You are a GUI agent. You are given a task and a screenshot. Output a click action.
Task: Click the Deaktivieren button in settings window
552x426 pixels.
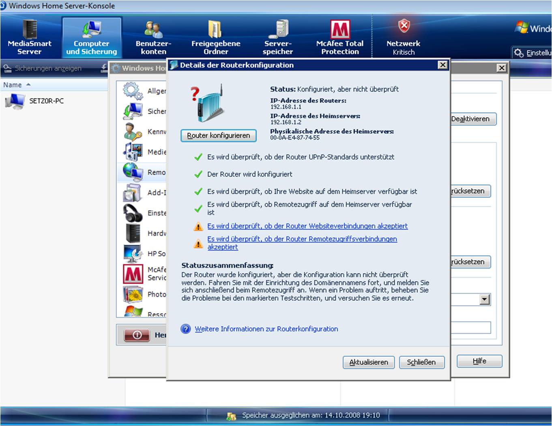(473, 119)
